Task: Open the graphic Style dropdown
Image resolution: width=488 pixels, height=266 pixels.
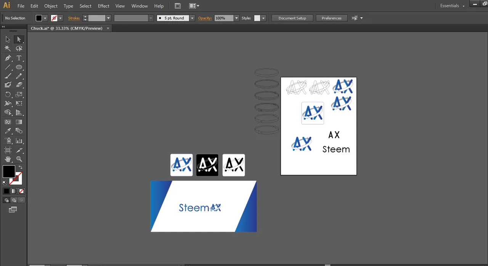Action: [263, 18]
